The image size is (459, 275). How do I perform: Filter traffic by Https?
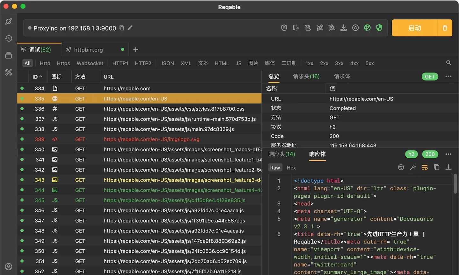point(63,63)
